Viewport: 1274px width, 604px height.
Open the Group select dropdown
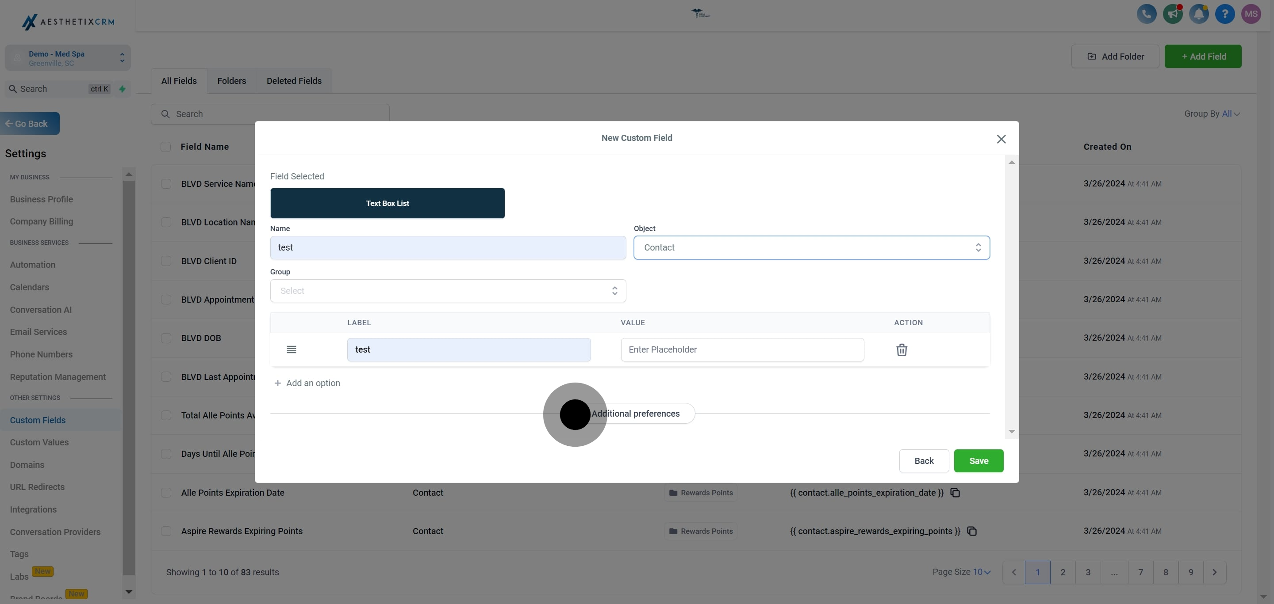point(448,291)
